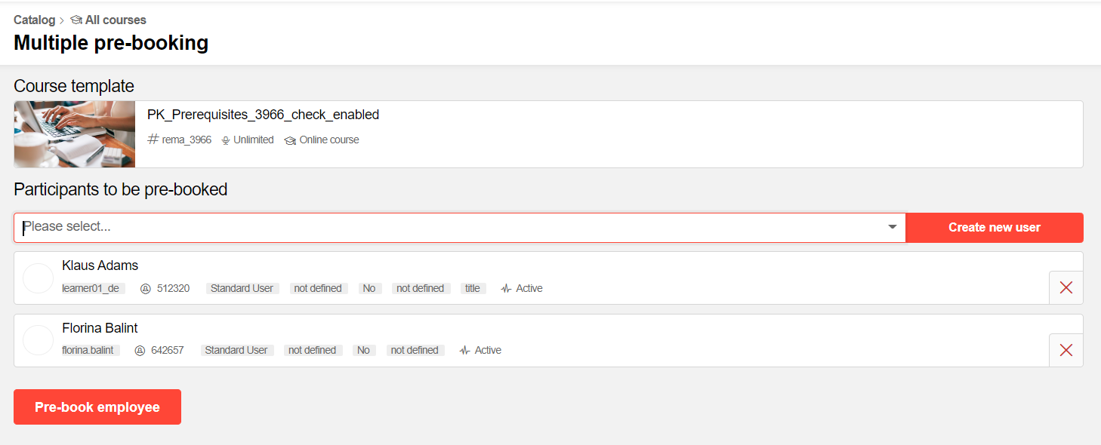Viewport: 1101px width, 445px height.
Task: Remove Klaus Adams with the red X
Action: [1066, 287]
